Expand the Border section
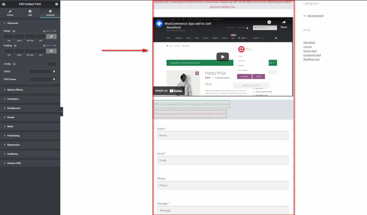The height and width of the screenshot is (215, 367). pyautogui.click(x=30, y=117)
